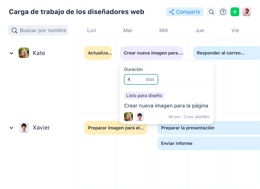The image size is (260, 189).
Task: Click the green plus add button
Action: [x=235, y=12]
